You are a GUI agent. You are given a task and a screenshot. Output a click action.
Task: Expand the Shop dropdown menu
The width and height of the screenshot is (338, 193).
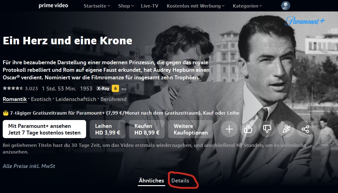point(126,6)
